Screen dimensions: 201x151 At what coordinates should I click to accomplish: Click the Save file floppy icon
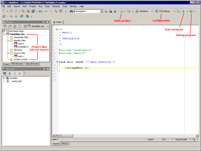pyautogui.click(x=28, y=11)
